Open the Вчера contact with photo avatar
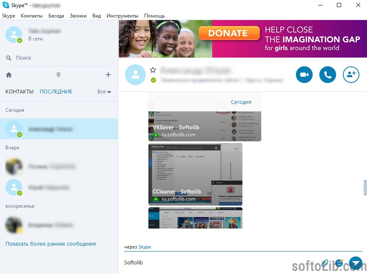Screen dimensions: 367x274 tap(59, 166)
